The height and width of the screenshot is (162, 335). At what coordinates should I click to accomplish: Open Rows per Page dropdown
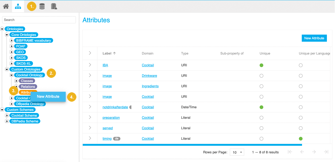[237, 152]
